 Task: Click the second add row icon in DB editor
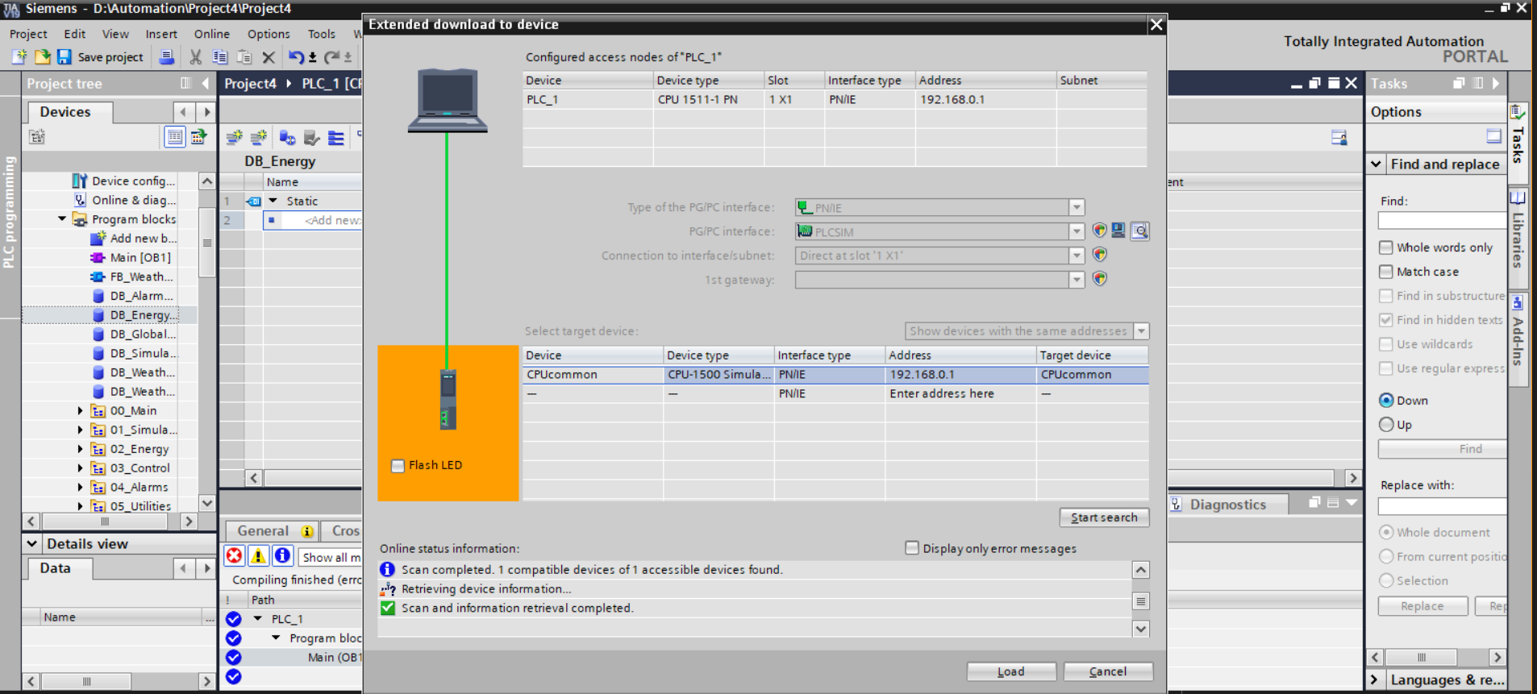point(259,138)
